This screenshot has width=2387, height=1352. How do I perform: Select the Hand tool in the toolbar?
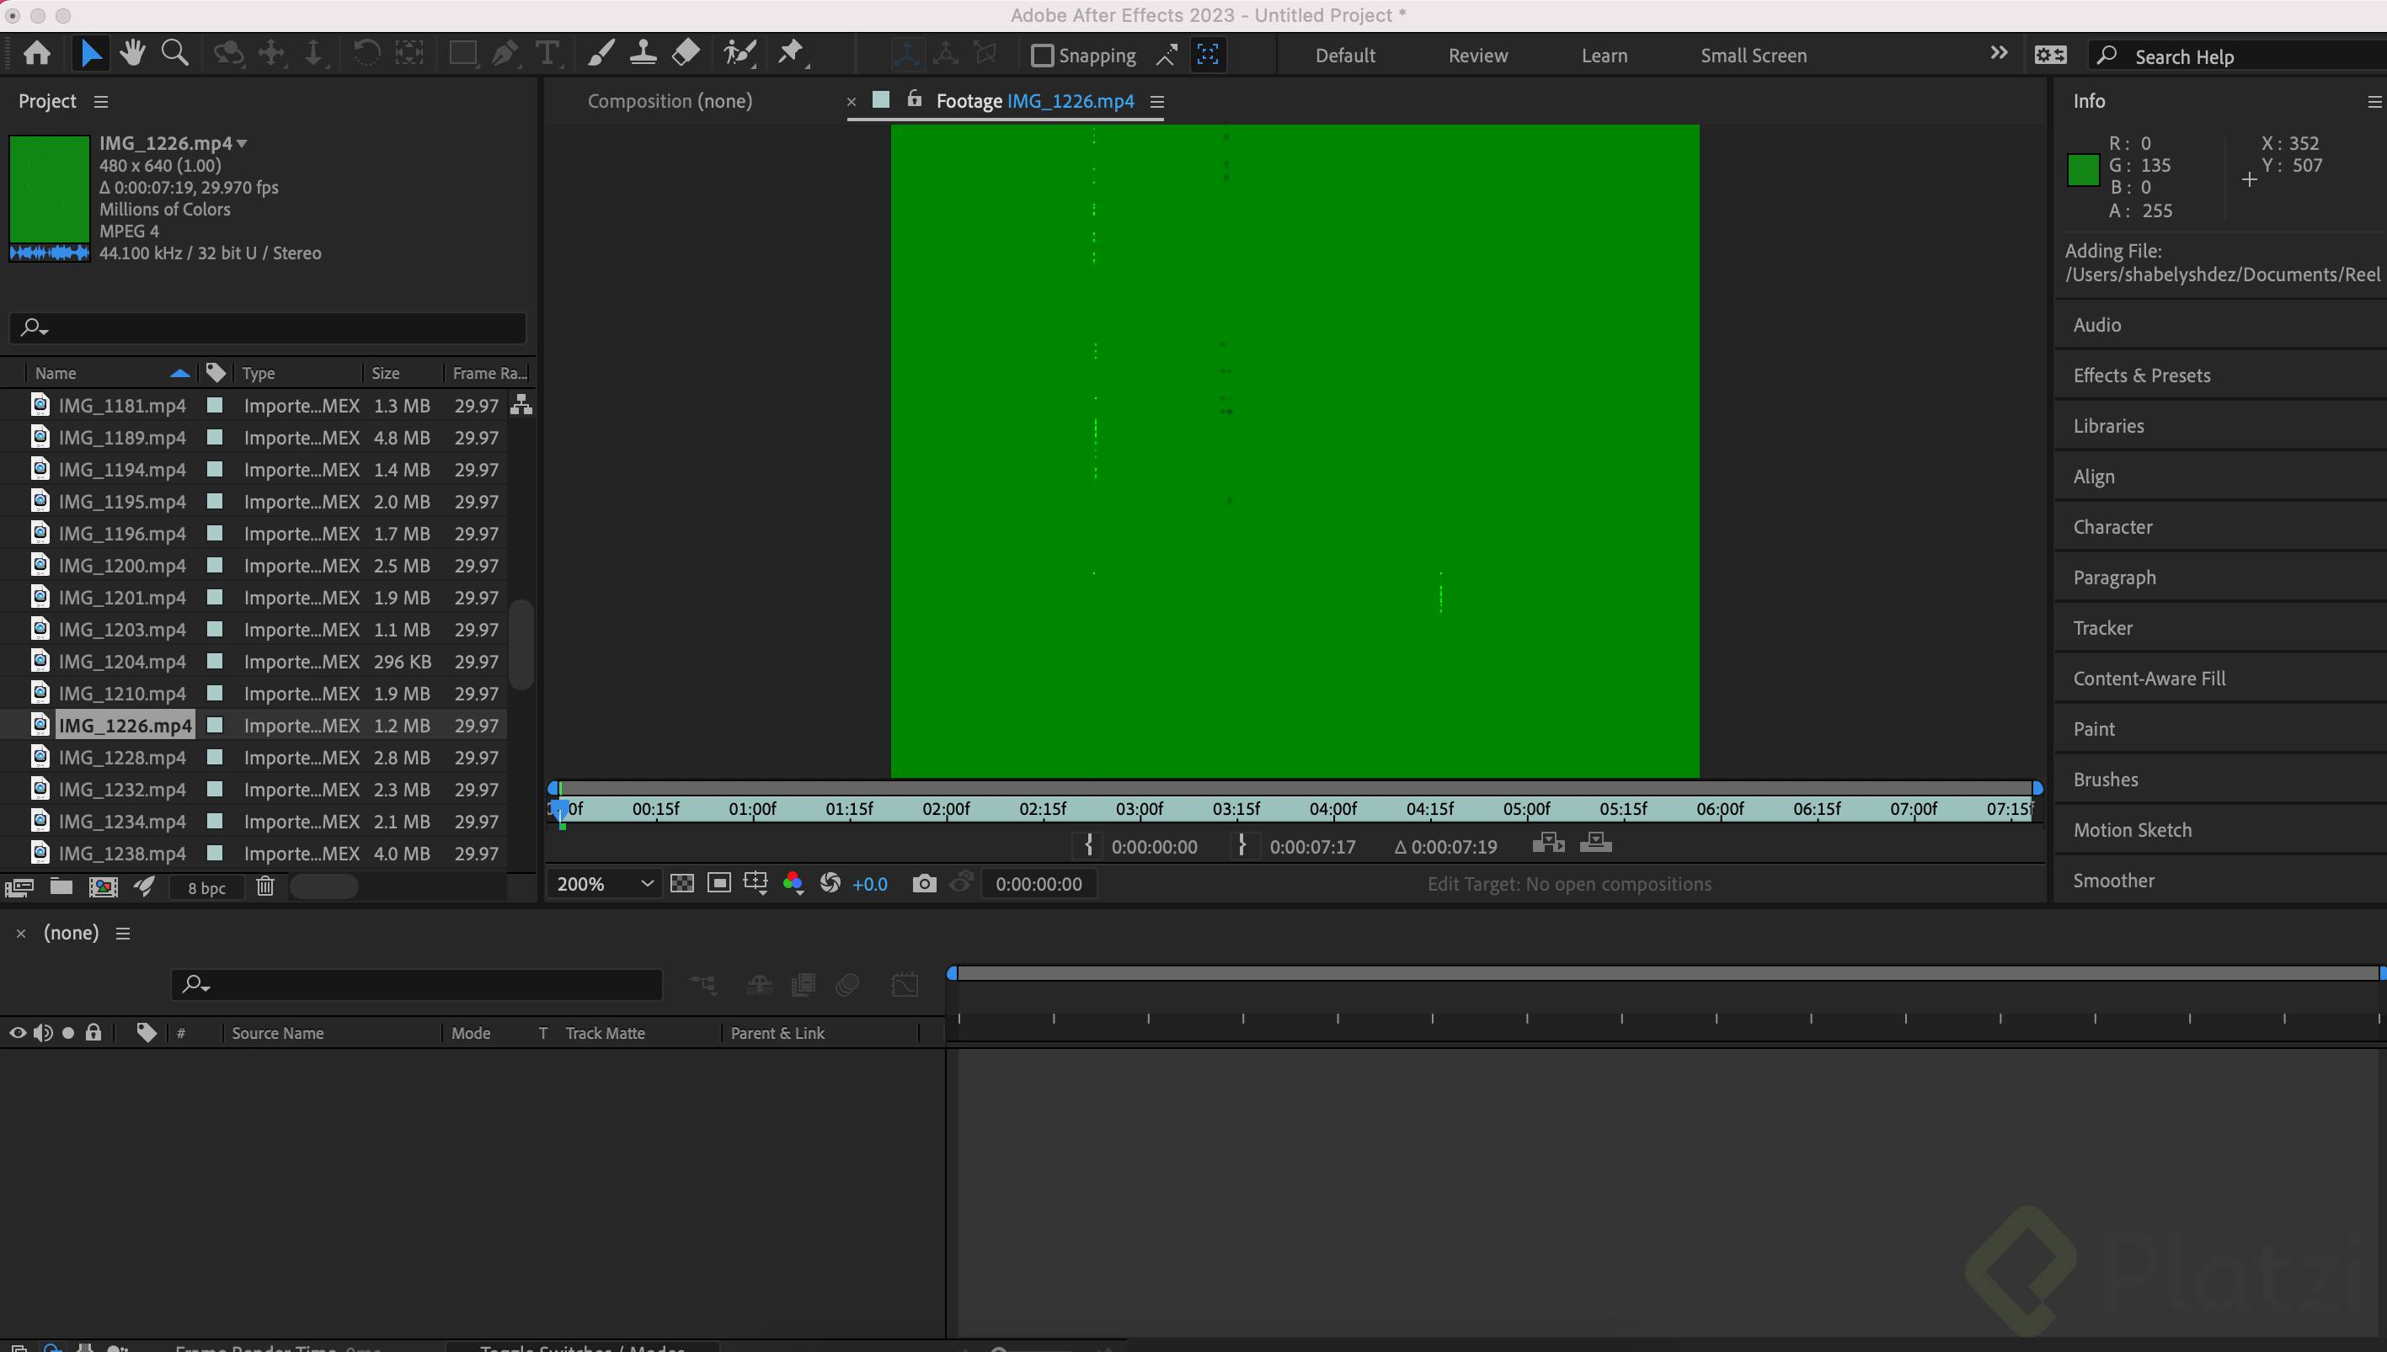[x=132, y=53]
